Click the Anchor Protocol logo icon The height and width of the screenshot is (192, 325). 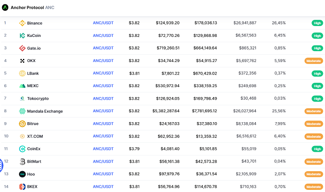[5, 8]
